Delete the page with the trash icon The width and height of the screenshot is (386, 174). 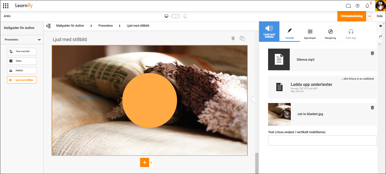tap(233, 38)
